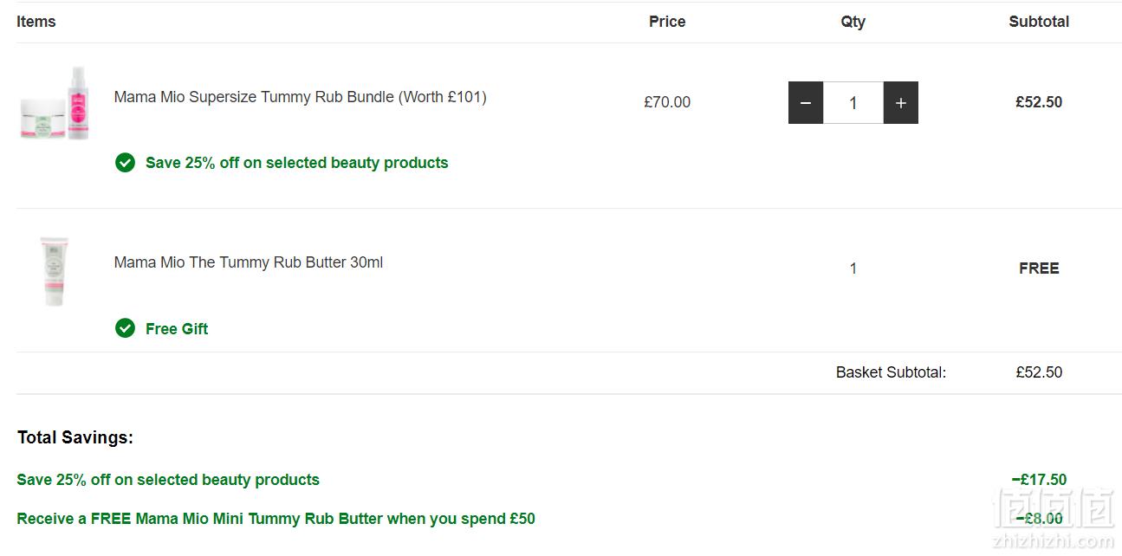Select the Free Gift label
Screen dimensions: 1122x556
(x=177, y=328)
